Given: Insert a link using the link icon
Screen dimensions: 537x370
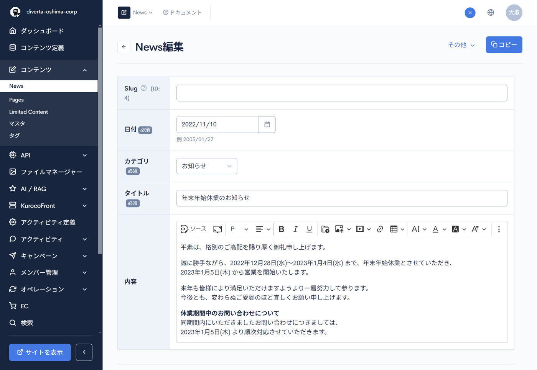Looking at the screenshot, I should 380,229.
